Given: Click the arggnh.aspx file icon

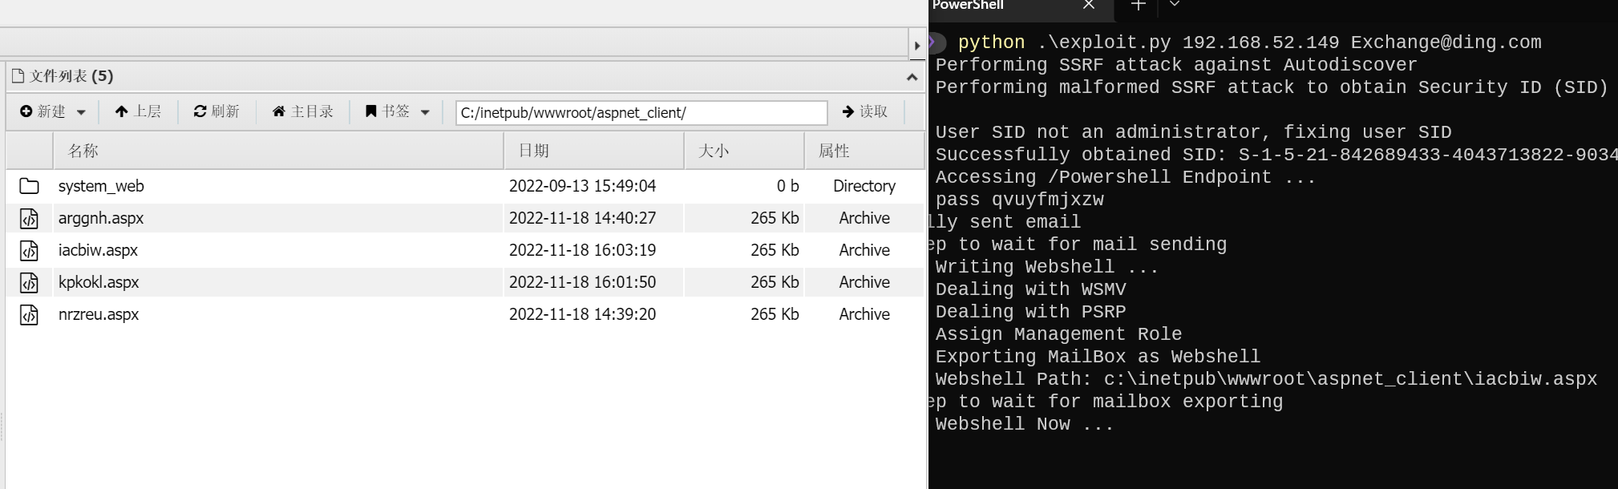Looking at the screenshot, I should (x=29, y=218).
